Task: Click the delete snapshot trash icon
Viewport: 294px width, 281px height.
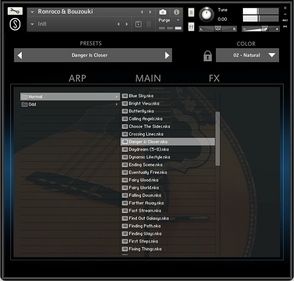Action: pos(149,24)
